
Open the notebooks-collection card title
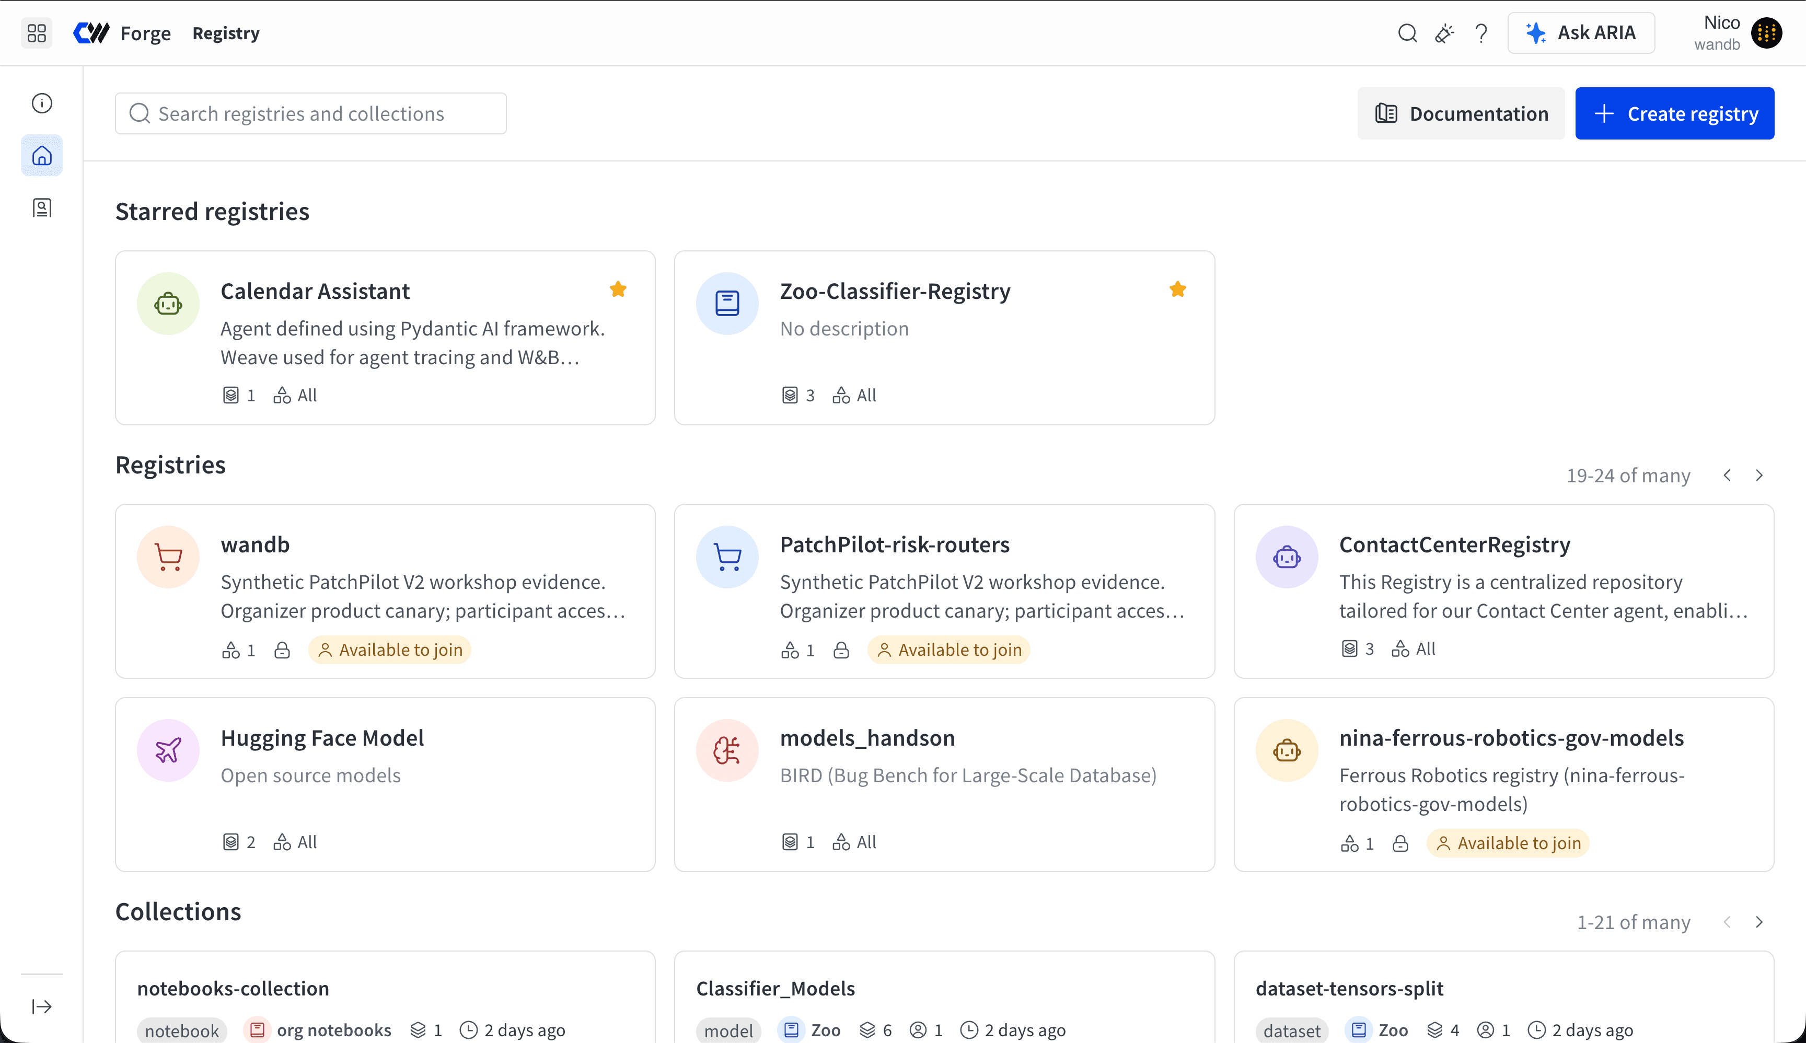(x=234, y=989)
